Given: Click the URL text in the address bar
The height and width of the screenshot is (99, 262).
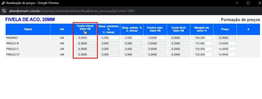Looking at the screenshot, I should point(72,11).
